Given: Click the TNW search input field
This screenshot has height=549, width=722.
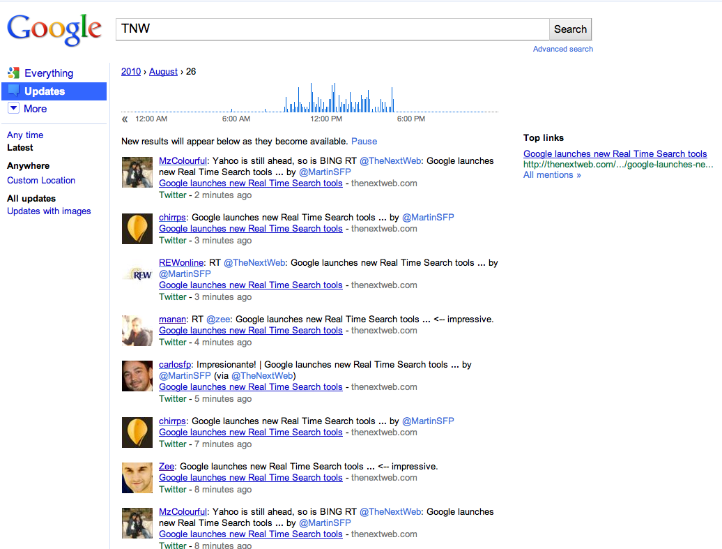Looking at the screenshot, I should 332,29.
